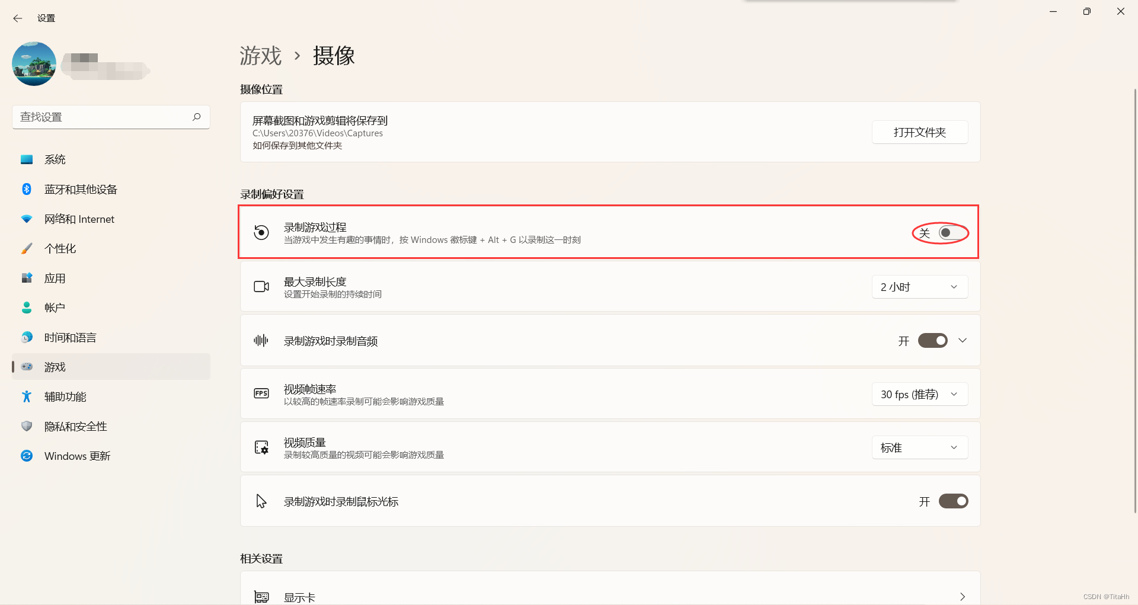Screen dimensions: 1138x605
Task: Click the camera icon beside 最大录制长度
Action: 261,287
